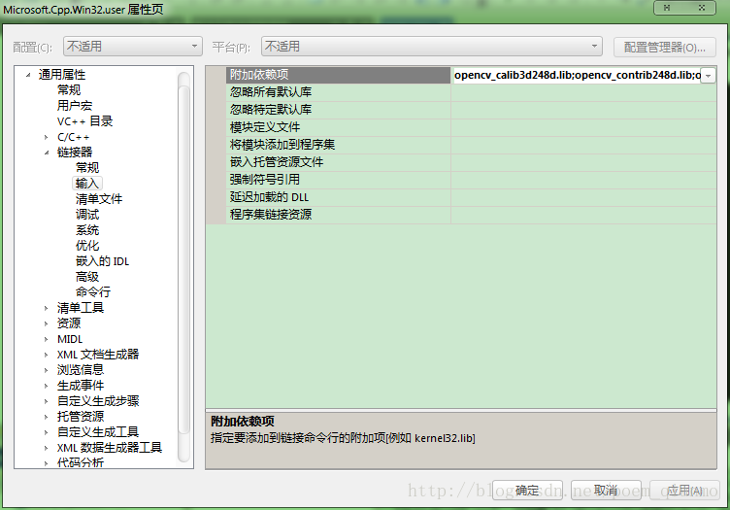
Task: Expand the 清单工具 tree node
Action: (46, 308)
